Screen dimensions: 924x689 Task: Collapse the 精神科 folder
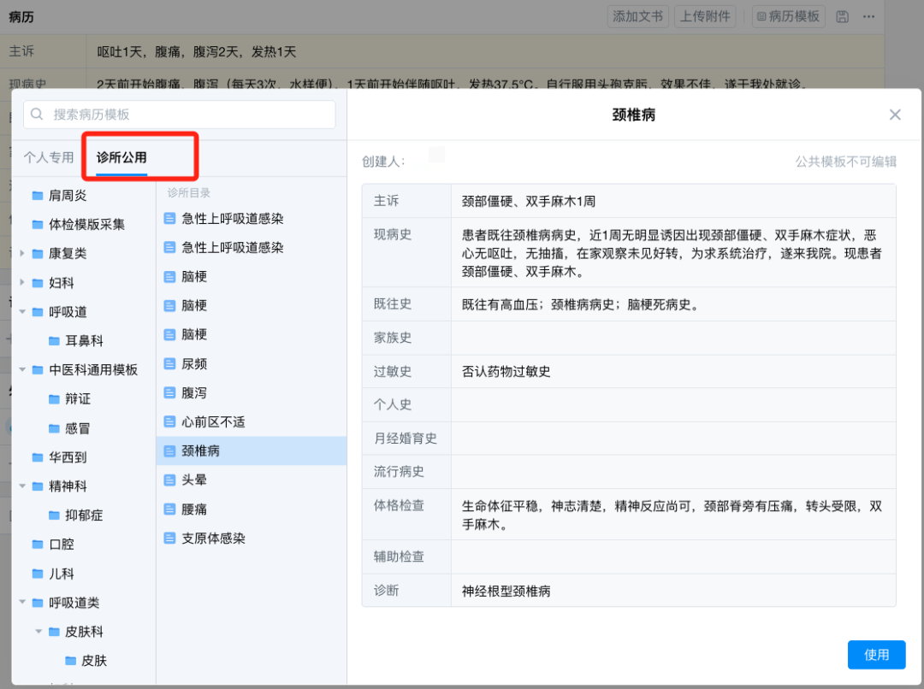[x=22, y=486]
